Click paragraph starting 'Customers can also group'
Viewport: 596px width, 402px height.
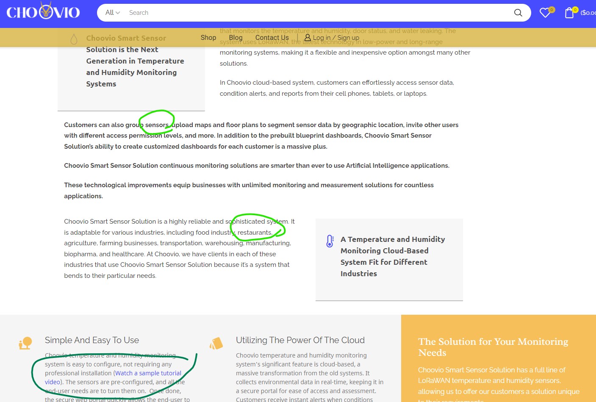[x=261, y=136]
